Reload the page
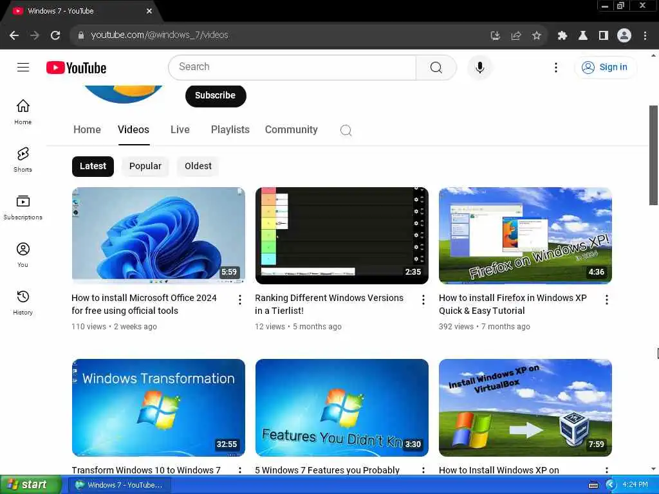 [x=55, y=35]
